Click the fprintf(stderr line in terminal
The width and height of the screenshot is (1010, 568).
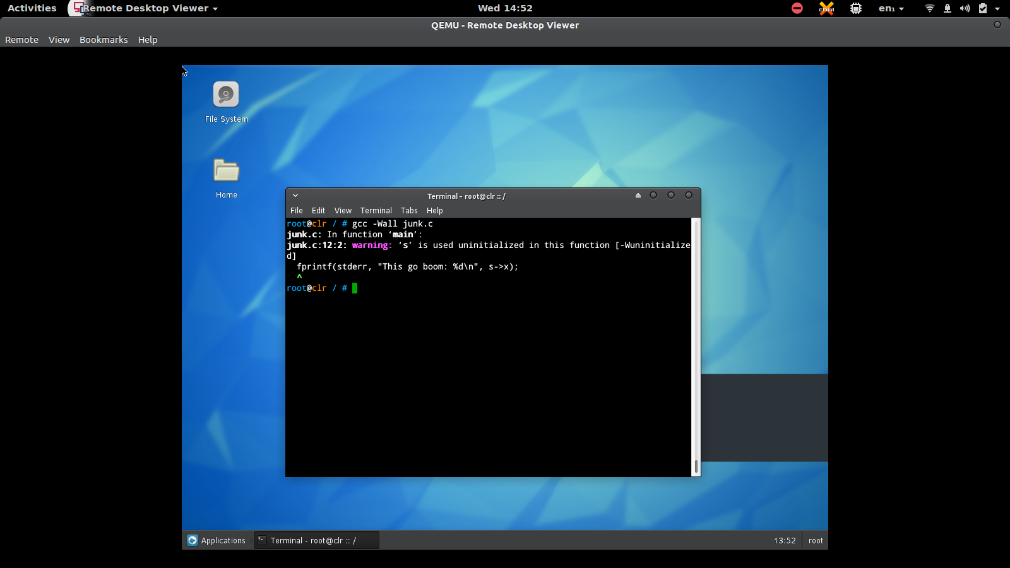pyautogui.click(x=407, y=267)
